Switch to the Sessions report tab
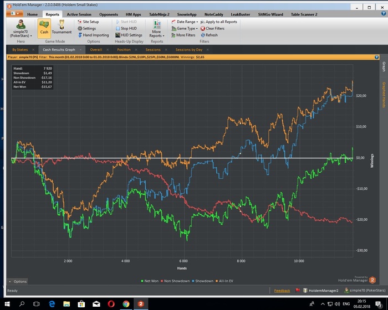 (x=153, y=50)
